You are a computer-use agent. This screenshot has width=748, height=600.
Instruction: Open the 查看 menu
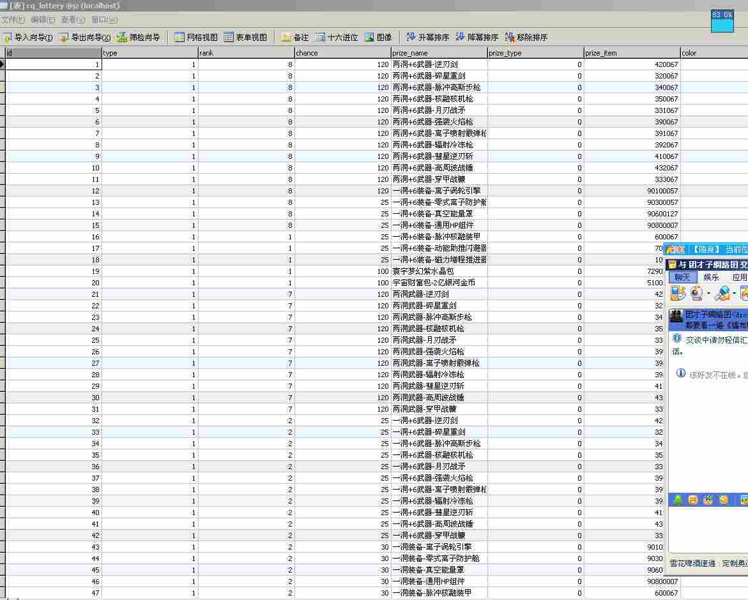point(73,20)
